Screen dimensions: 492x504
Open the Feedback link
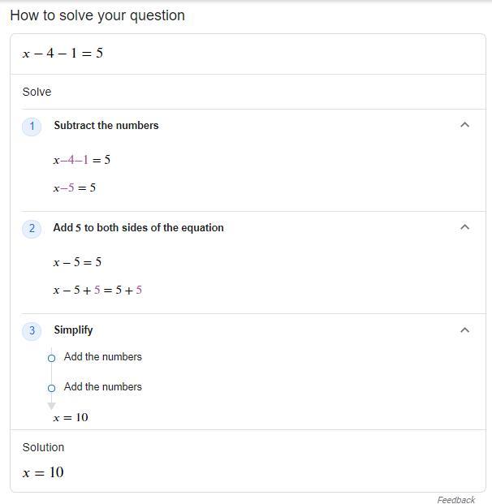[x=455, y=500]
